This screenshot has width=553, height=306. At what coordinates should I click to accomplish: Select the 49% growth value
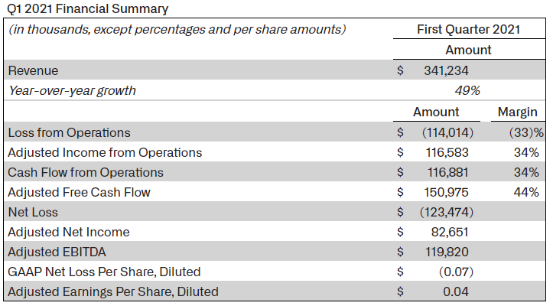(x=468, y=91)
